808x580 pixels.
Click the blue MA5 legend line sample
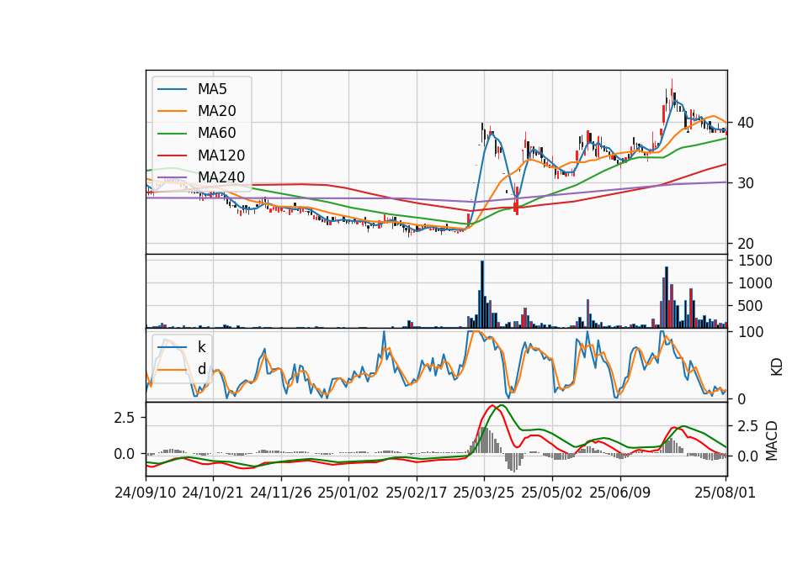172,89
